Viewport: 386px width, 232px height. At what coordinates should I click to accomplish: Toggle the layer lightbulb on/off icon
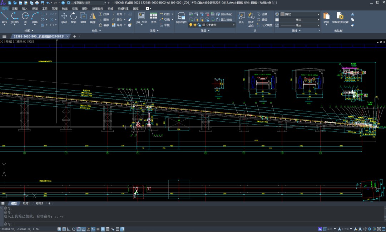pyautogui.click(x=190, y=25)
